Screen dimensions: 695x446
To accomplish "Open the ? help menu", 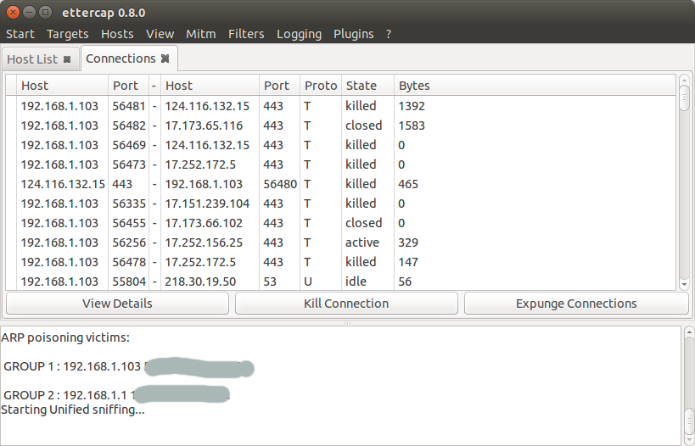I will pyautogui.click(x=389, y=34).
